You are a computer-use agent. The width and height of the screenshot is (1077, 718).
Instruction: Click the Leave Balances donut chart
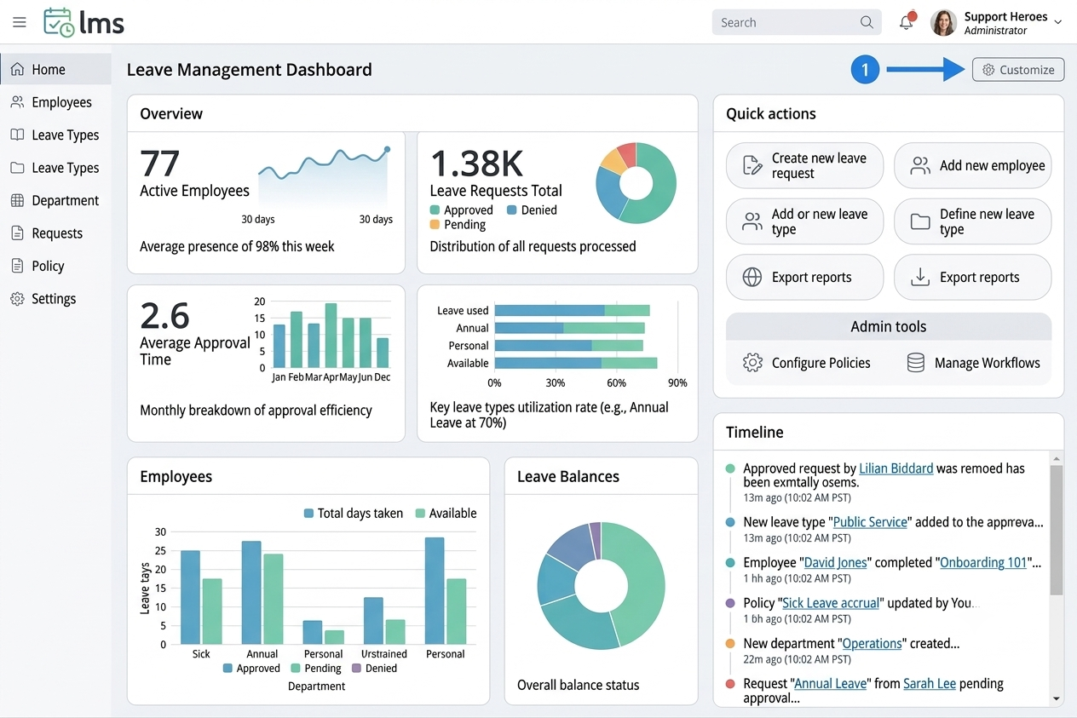click(x=602, y=585)
